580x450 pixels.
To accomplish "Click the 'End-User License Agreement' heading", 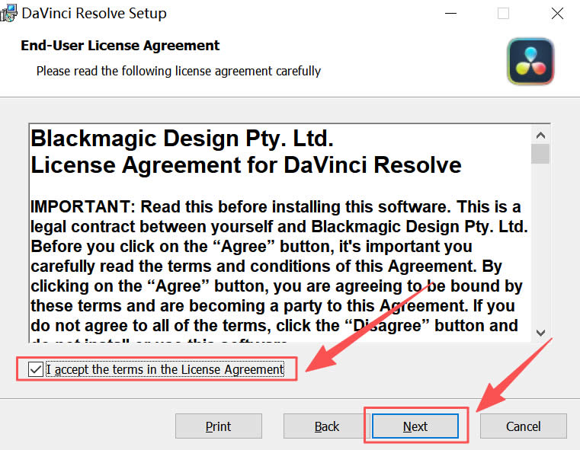I will pos(120,46).
